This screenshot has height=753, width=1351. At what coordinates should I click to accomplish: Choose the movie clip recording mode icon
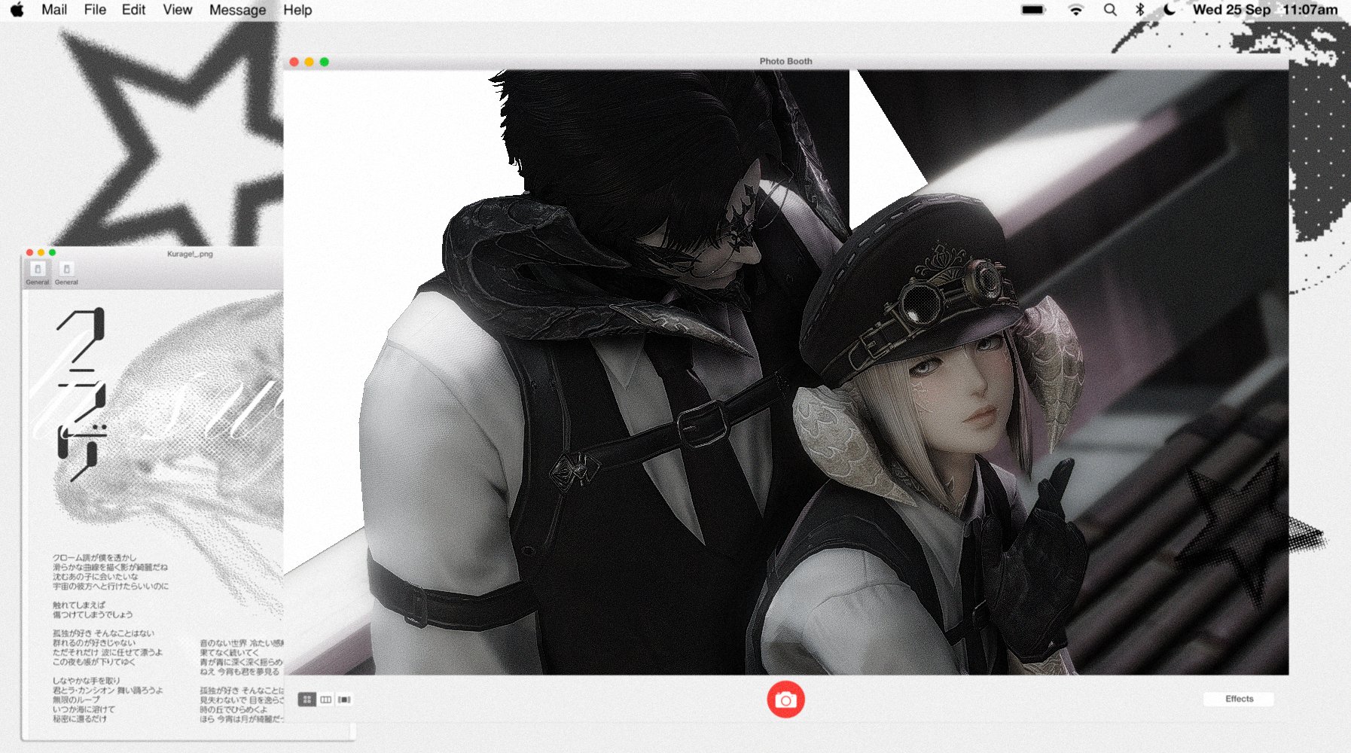tap(344, 700)
